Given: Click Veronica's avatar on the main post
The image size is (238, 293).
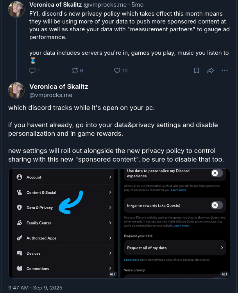Looking at the screenshot, I should pyautogui.click(x=16, y=90).
